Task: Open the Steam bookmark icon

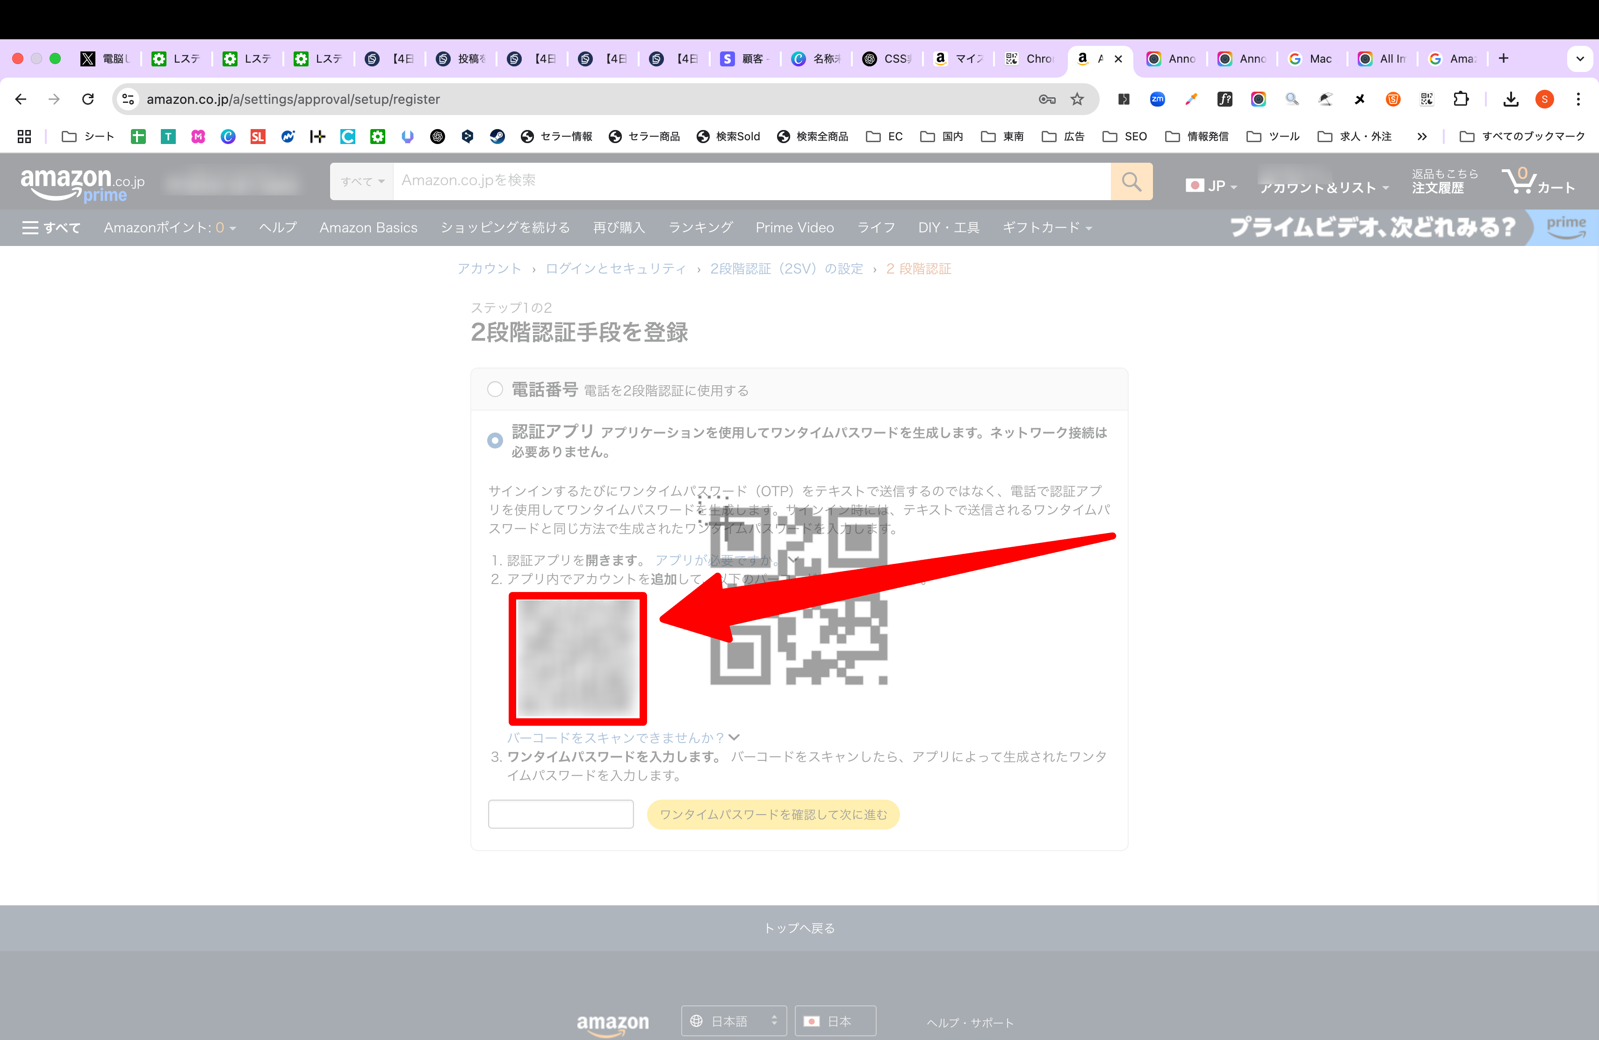Action: 497,137
